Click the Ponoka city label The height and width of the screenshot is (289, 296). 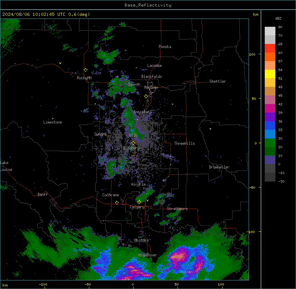[x=165, y=47]
